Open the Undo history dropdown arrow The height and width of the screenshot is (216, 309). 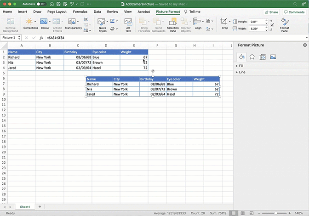coord(77,4)
